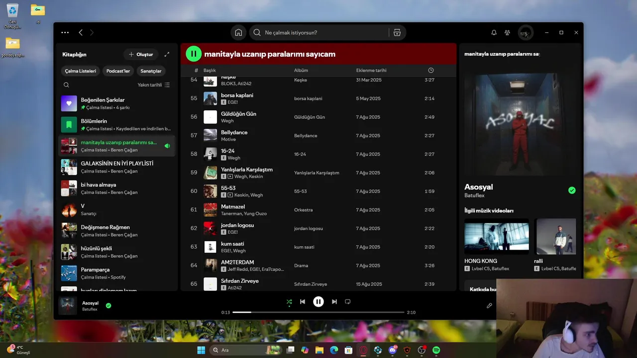This screenshot has width=637, height=358.
Task: Open Asosyal title in the Now Playing panel
Action: click(479, 187)
